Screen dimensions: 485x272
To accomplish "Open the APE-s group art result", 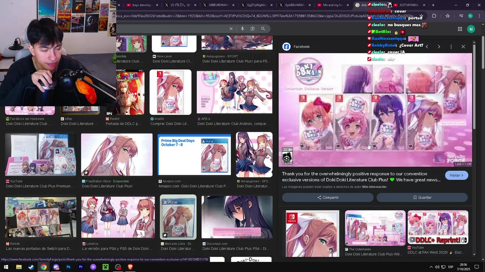I will tap(235, 92).
